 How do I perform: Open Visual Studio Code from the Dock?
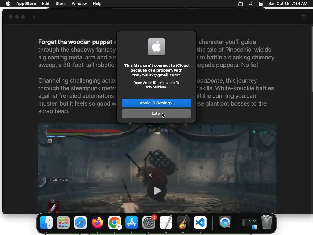point(200,222)
